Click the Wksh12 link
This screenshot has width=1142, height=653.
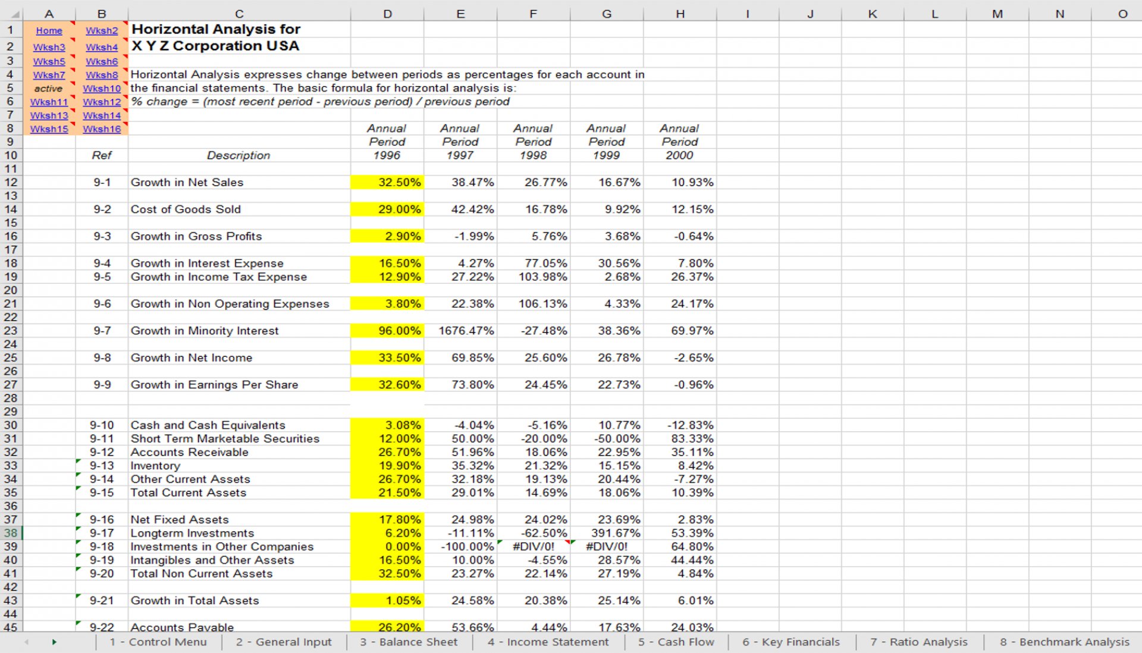[102, 102]
